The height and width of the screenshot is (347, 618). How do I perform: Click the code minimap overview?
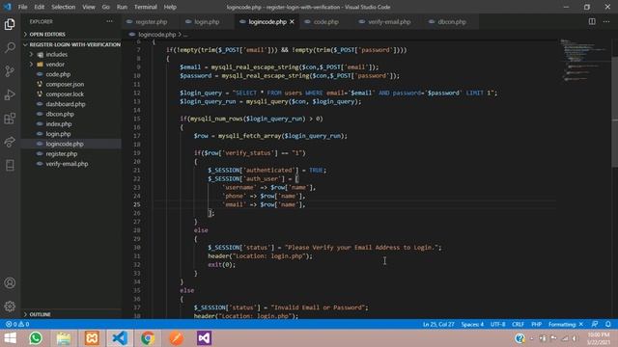pos(584,61)
